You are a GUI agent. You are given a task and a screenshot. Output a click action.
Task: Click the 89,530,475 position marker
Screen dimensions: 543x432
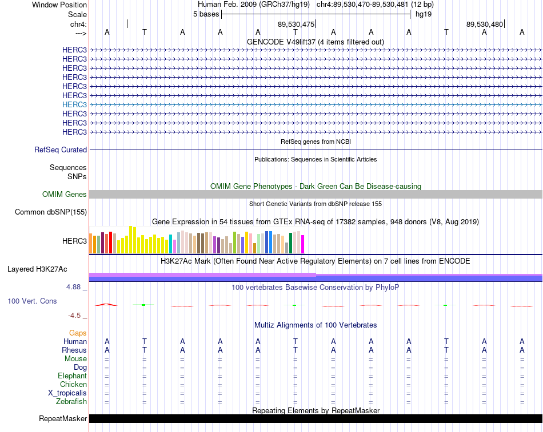296,24
